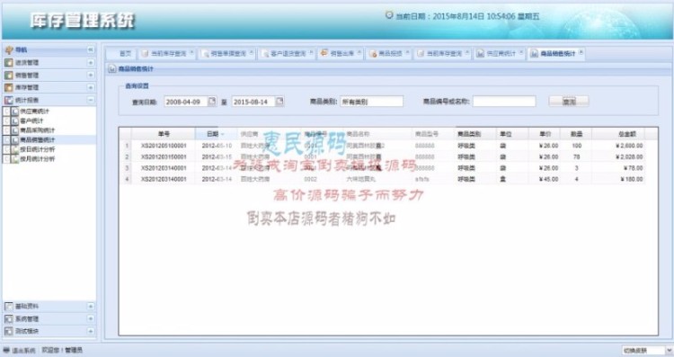Click the 查询 search button
Screen dimensions: 674x357
click(x=569, y=102)
